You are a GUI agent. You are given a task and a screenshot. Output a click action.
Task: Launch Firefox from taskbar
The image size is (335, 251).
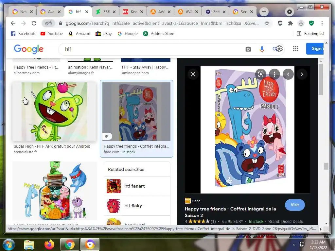(49, 244)
